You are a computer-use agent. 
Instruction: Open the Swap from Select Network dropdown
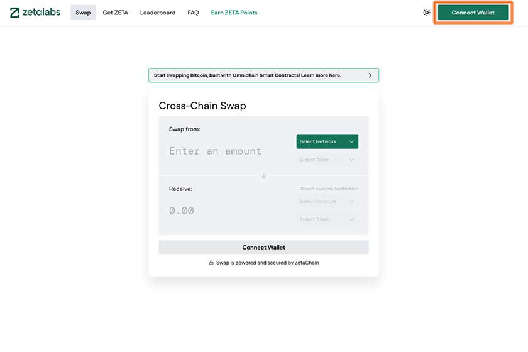click(x=327, y=141)
